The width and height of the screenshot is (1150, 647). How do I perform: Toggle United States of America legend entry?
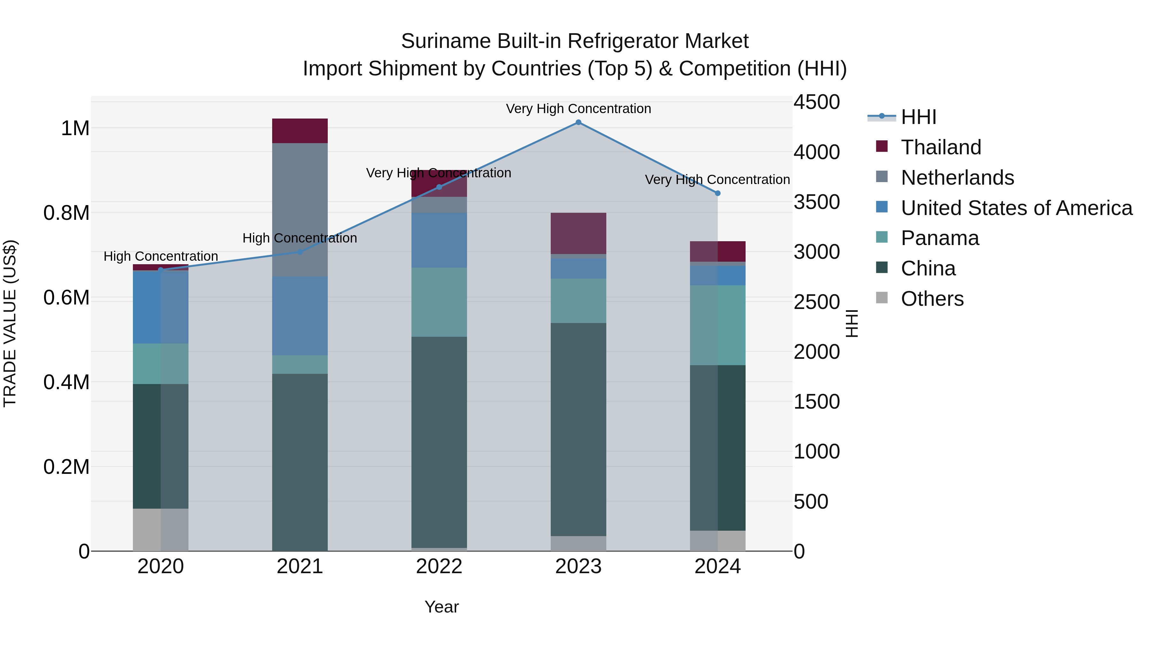pos(1004,208)
